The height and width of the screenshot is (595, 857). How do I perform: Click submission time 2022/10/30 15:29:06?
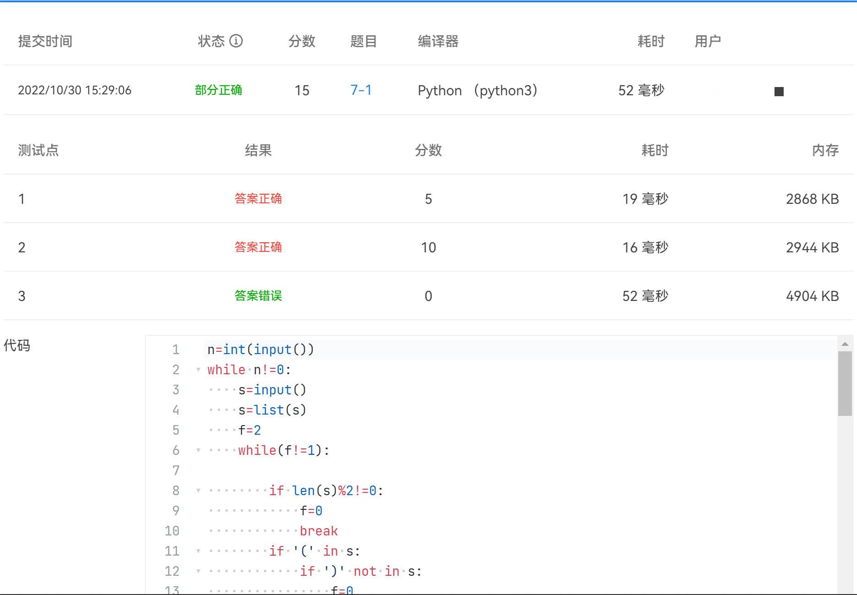75,90
